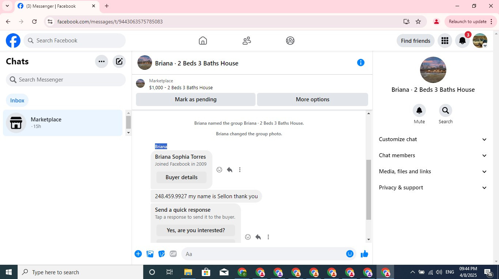Click the Windows taskbar search box
Screen dimensions: 499x279
coord(80,272)
